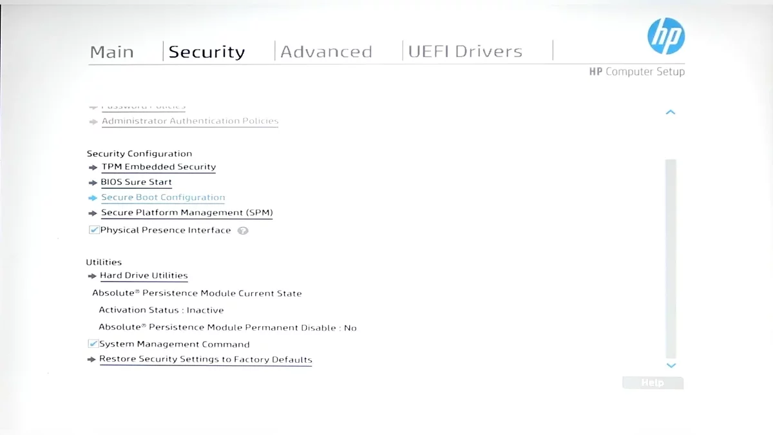773x435 pixels.
Task: Switch to the Advanced tab
Action: point(326,52)
